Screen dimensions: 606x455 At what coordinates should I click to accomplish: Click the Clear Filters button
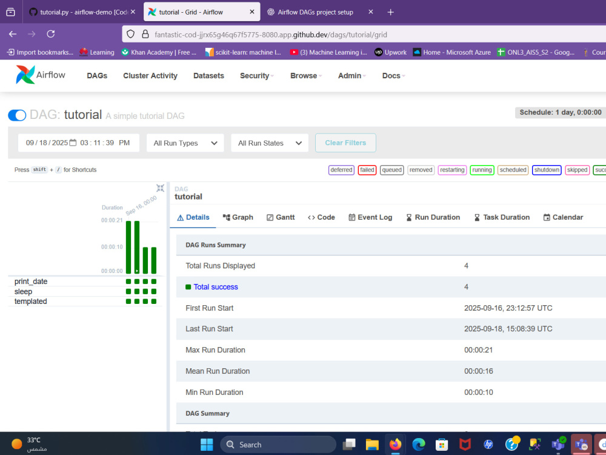click(x=345, y=143)
